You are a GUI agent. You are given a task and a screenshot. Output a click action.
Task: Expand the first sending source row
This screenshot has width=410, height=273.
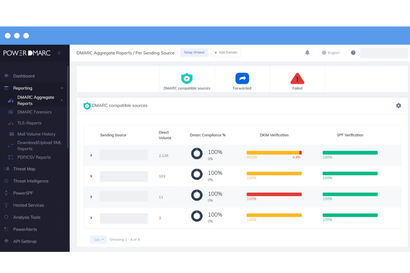[x=91, y=155]
